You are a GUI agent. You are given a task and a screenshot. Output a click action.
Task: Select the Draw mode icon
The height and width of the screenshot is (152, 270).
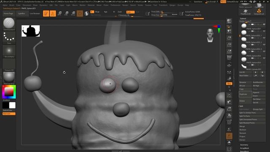[53, 13]
